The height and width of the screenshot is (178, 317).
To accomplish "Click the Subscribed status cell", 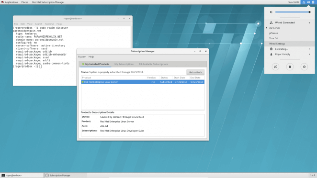I will (166, 82).
